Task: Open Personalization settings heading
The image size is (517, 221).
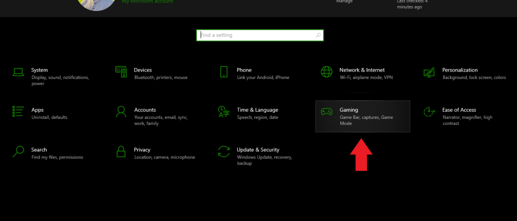Action: point(460,70)
